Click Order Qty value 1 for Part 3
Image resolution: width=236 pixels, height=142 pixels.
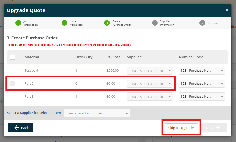[76, 97]
